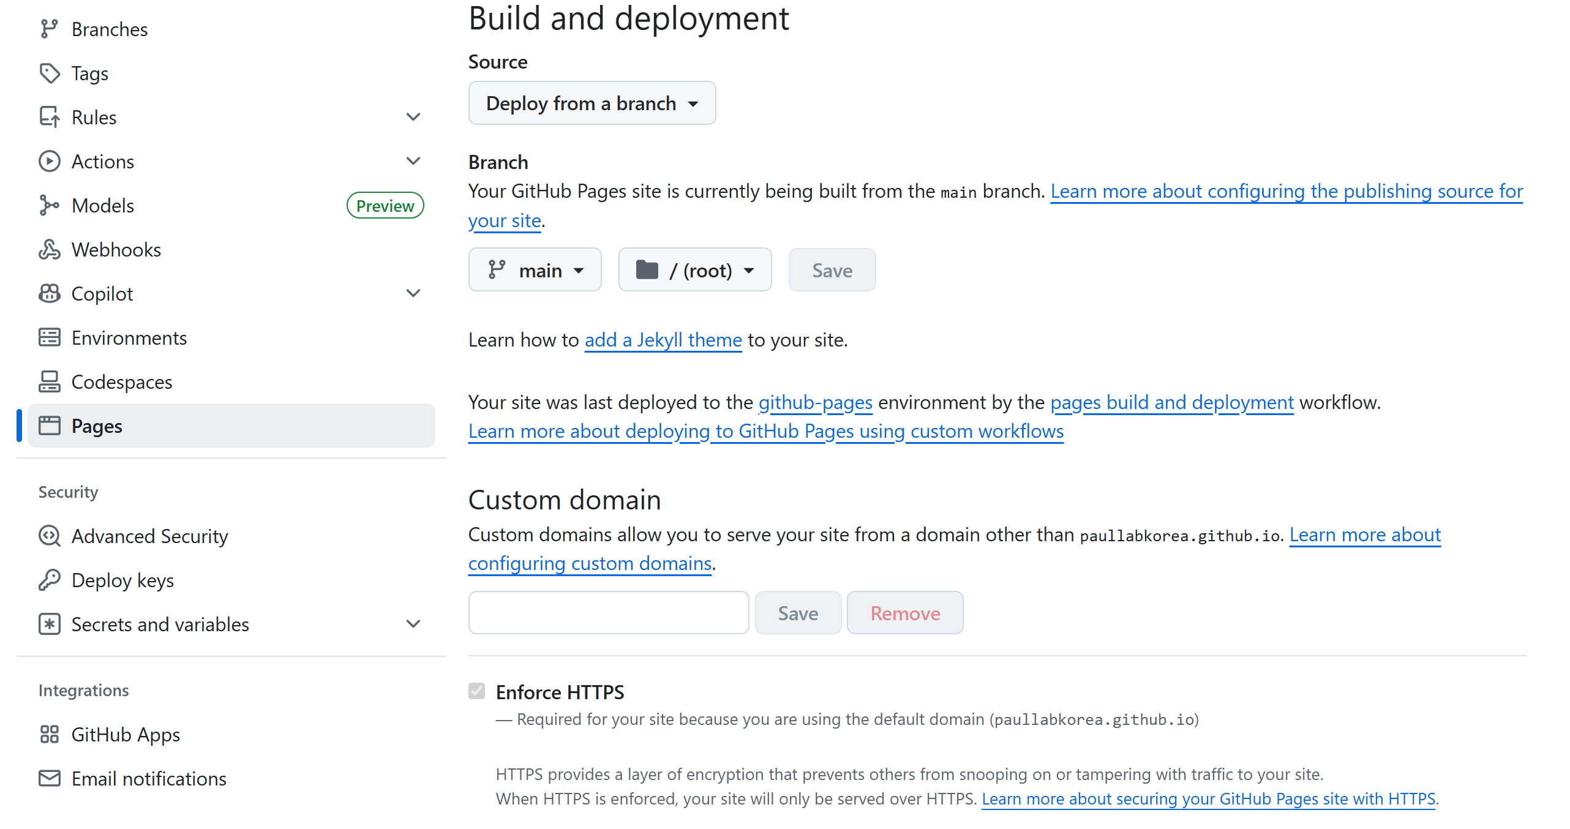
Task: Select Advanced Security menu item
Action: click(149, 536)
